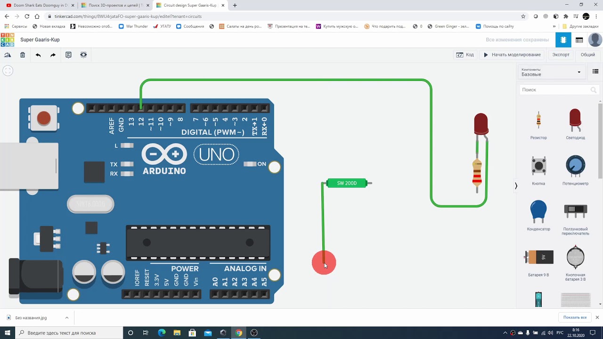The height and width of the screenshot is (339, 603).
Task: Click the Tinkercad logo
Action: [x=8, y=40]
